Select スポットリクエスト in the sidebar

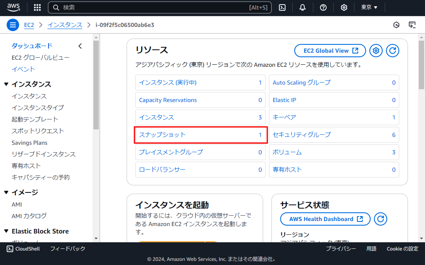(38, 131)
